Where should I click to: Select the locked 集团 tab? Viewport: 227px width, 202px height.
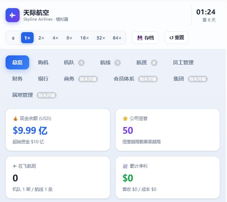coord(190,79)
